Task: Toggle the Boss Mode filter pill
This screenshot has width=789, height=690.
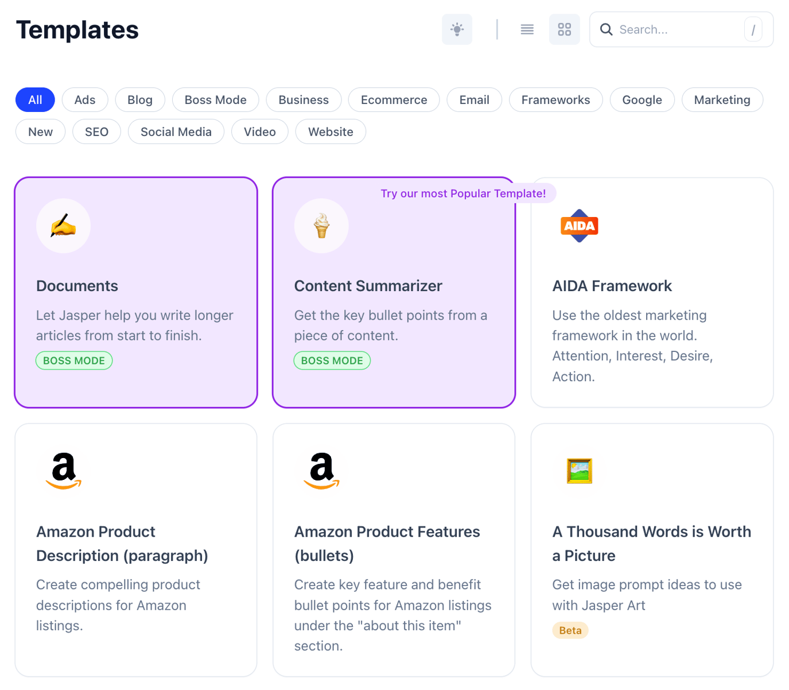Action: 215,99
